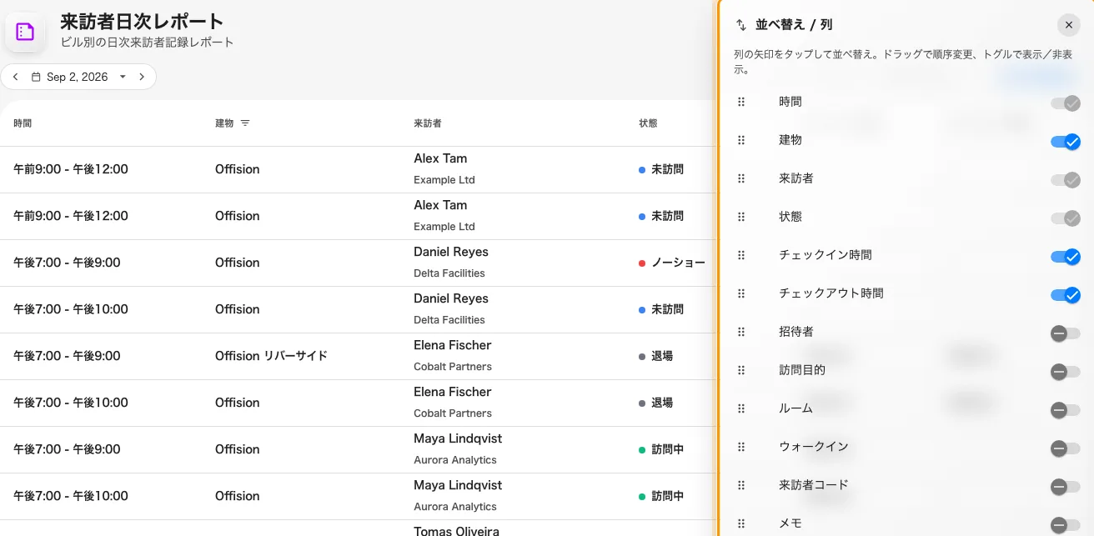The image size is (1094, 536).
Task: Click the 来訪者 column header
Action: 428,123
